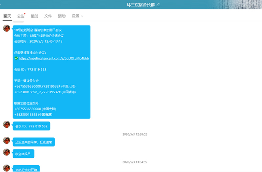
Task: Click the 2020/5/3 12:58:02 timestamp
Action: pyautogui.click(x=135, y=134)
